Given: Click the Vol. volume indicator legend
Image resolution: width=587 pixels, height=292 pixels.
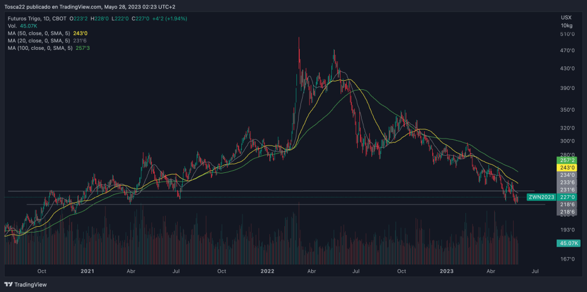Looking at the screenshot, I should (x=12, y=26).
